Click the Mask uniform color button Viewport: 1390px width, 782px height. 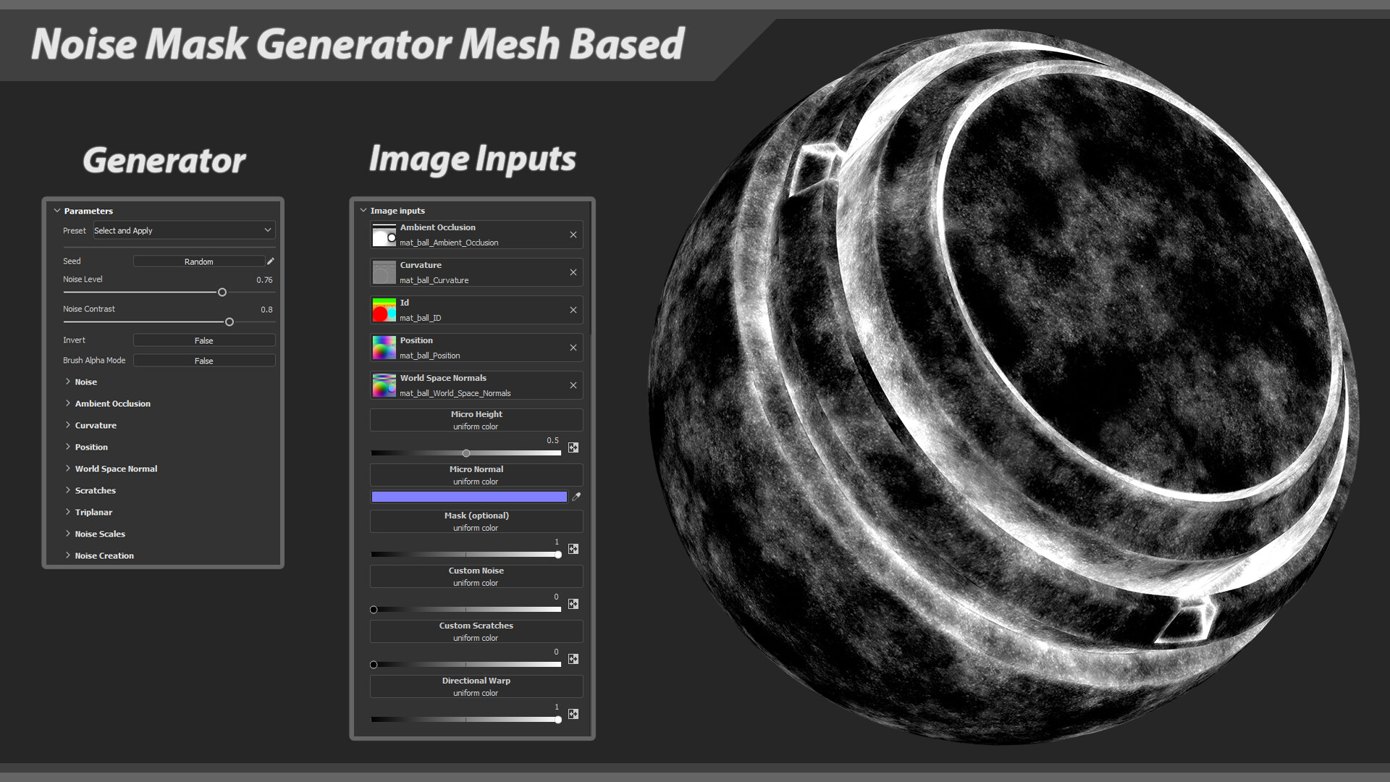pyautogui.click(x=476, y=521)
